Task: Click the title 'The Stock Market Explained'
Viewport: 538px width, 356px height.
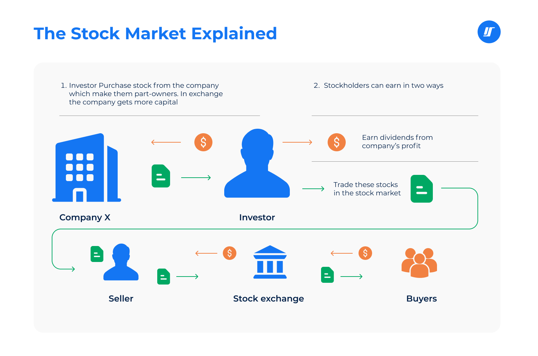Action: (155, 34)
